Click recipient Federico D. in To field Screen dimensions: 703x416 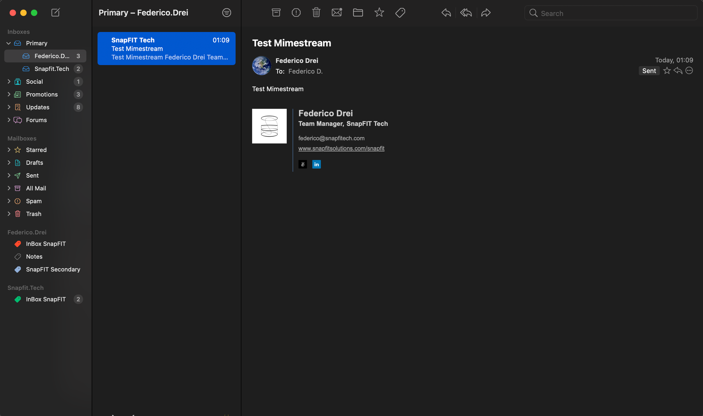[306, 71]
